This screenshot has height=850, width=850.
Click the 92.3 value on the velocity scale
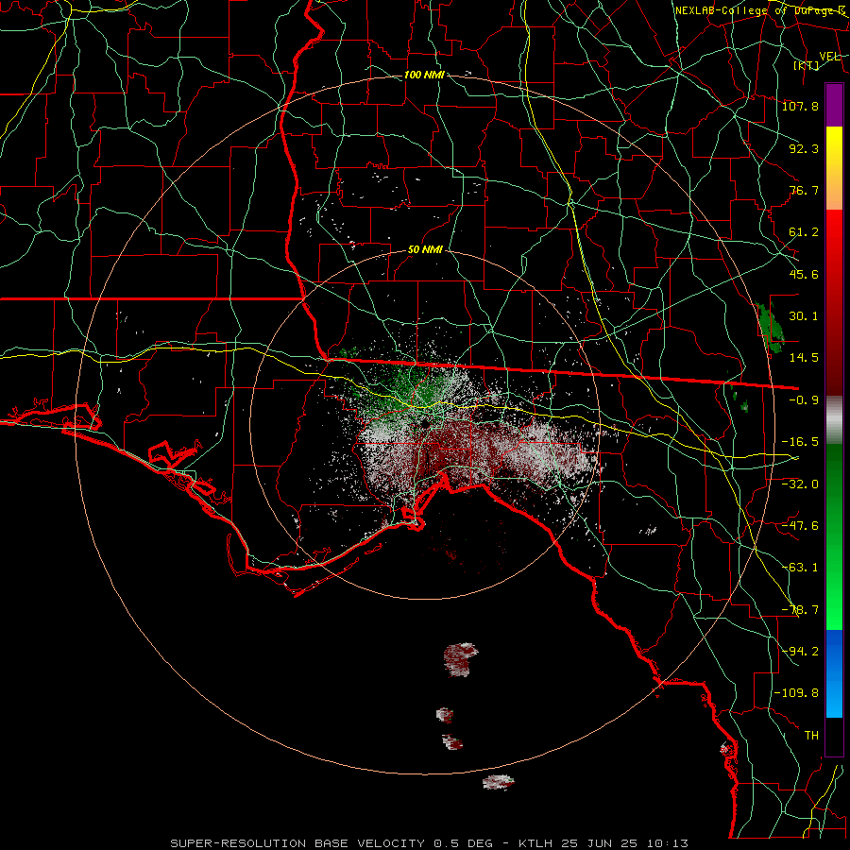click(804, 148)
